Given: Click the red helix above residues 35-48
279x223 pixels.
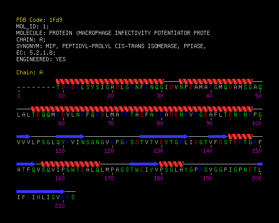Looking at the screenshot, I should pos(216,82).
